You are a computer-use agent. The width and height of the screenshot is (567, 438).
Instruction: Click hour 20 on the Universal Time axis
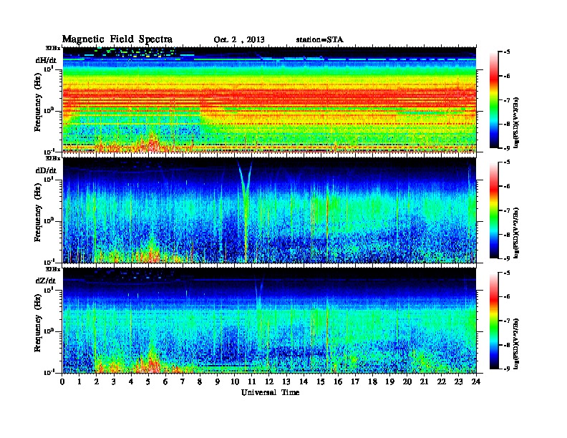click(x=407, y=381)
